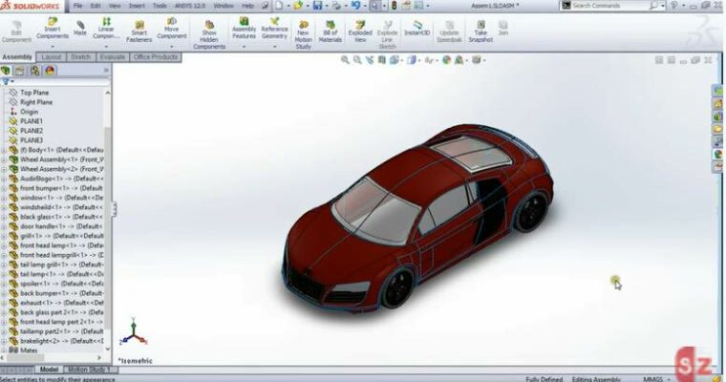Screen dimensions: 726x382
Task: Open Linear Component Pattern dropdown arrow
Action: (106, 46)
